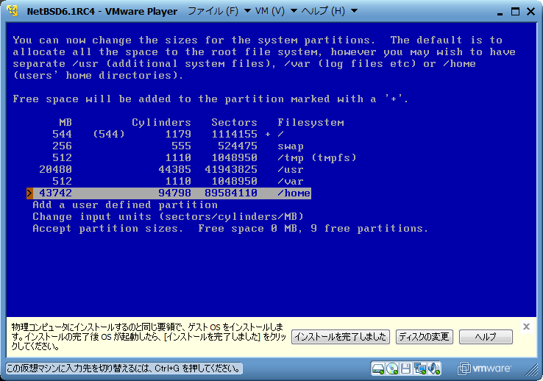The width and height of the screenshot is (543, 381).
Task: Dismiss the install hint bar with X
Action: tap(526, 327)
